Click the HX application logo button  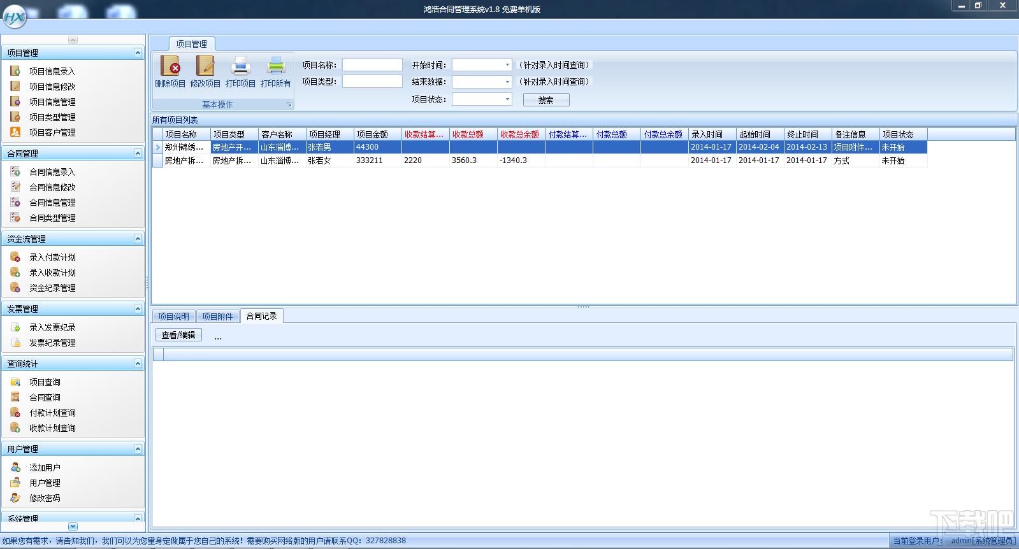click(x=14, y=17)
